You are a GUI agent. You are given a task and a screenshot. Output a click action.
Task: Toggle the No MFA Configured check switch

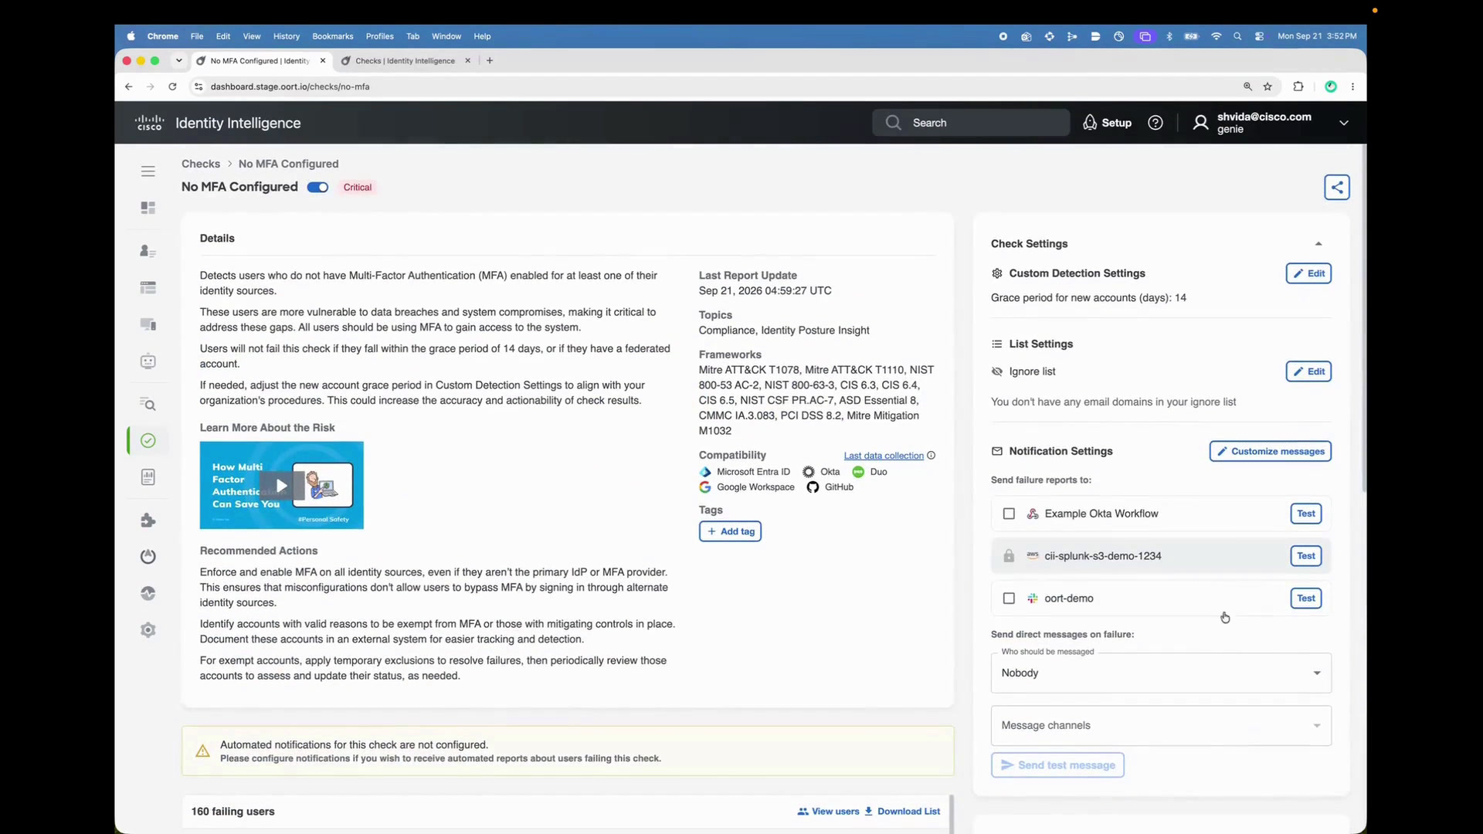pos(317,187)
